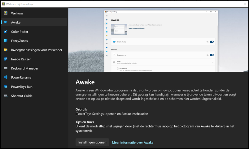Viewport: 249px width, 149px height.
Task: Select Invoegtoepassingen voor Verkenner entry
Action: 34,50
